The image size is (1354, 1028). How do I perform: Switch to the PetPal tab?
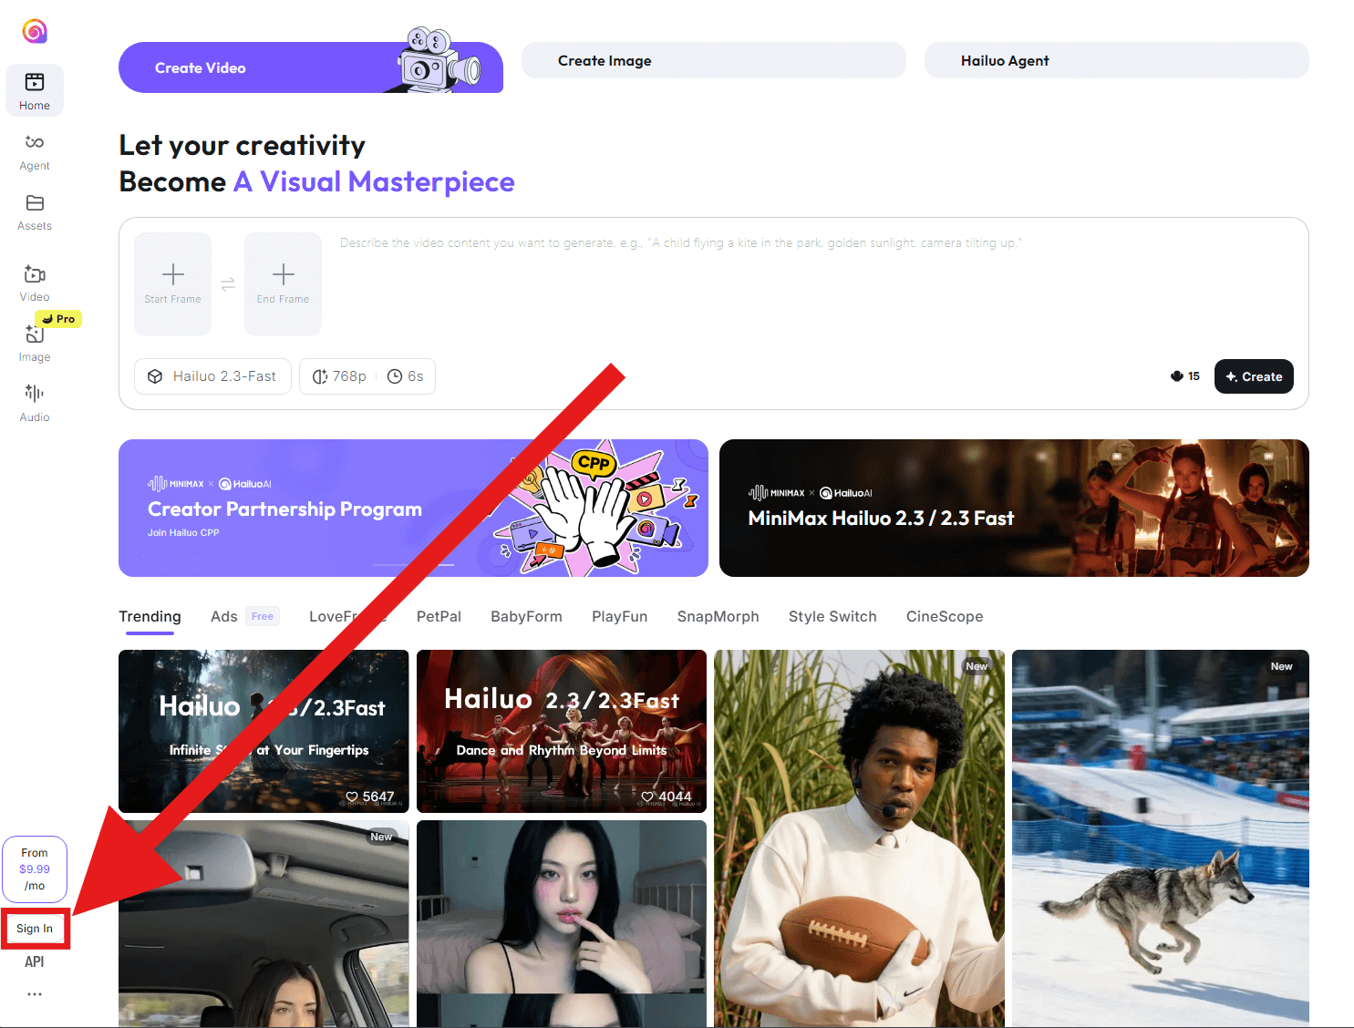pyautogui.click(x=439, y=617)
